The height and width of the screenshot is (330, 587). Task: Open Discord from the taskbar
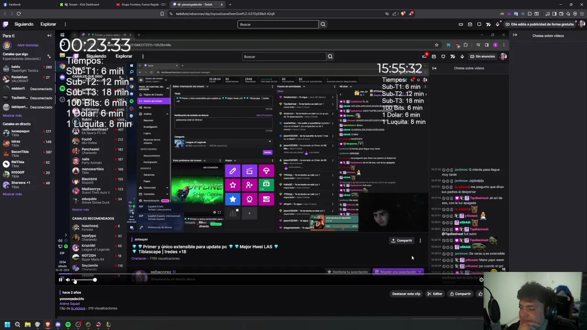click(58, 324)
